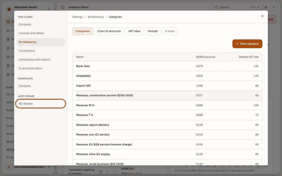Click the eye icon in top bar
Screen dimensions: 282x176
pos(266,7)
